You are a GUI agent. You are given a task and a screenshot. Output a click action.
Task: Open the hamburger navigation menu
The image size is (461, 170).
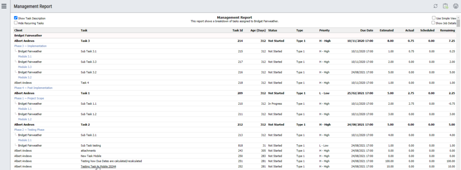pyautogui.click(x=4, y=6)
